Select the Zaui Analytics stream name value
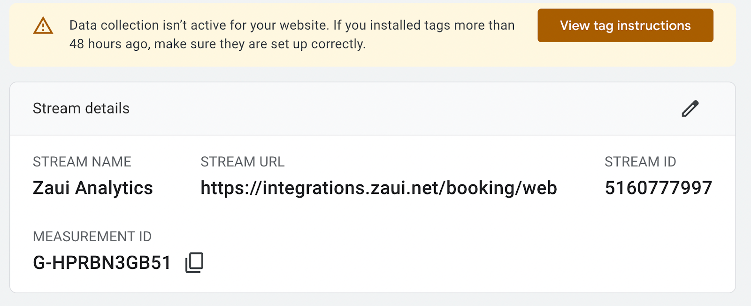 coord(93,188)
